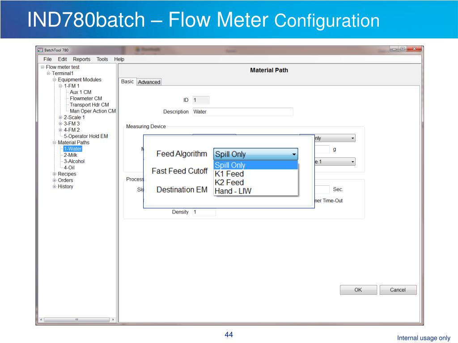The image size is (458, 343).
Task: Click the tree horizontal scrollbar thumb
Action: tap(77, 320)
